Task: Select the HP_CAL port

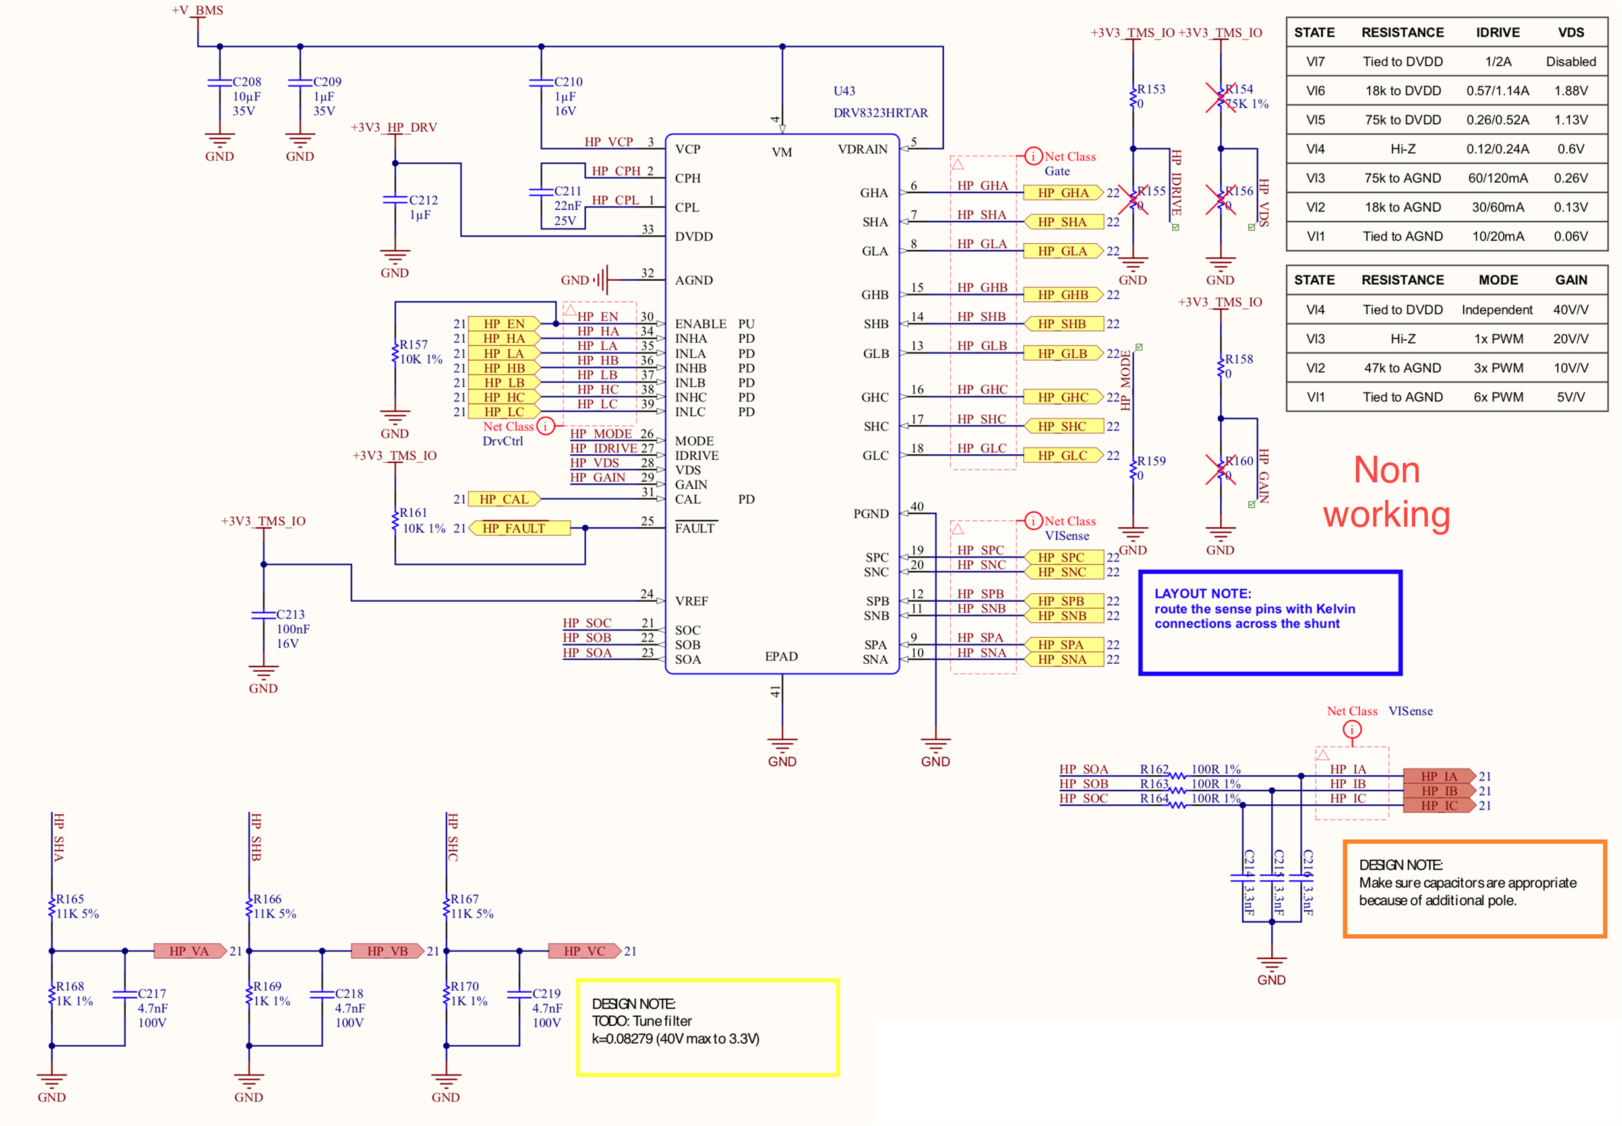Action: (504, 499)
